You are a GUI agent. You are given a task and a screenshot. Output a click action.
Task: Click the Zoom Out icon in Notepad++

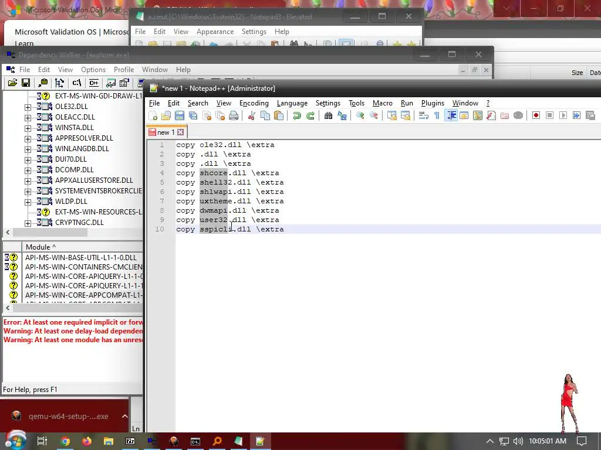point(373,115)
